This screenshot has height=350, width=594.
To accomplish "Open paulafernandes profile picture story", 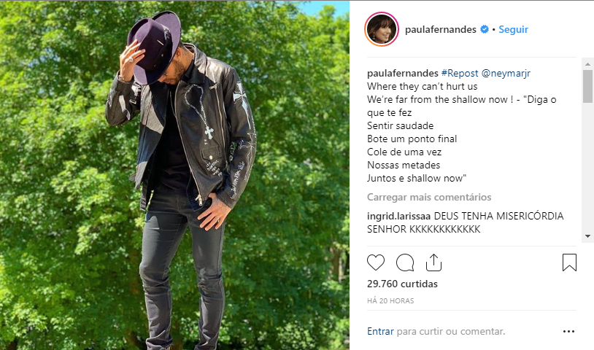I will 382,29.
